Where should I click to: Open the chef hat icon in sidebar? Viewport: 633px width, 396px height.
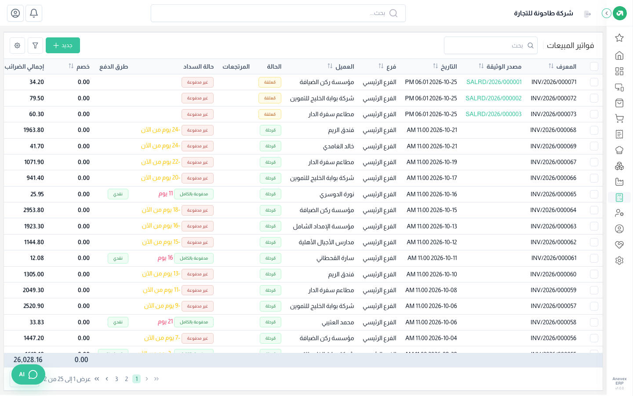pyautogui.click(x=619, y=150)
